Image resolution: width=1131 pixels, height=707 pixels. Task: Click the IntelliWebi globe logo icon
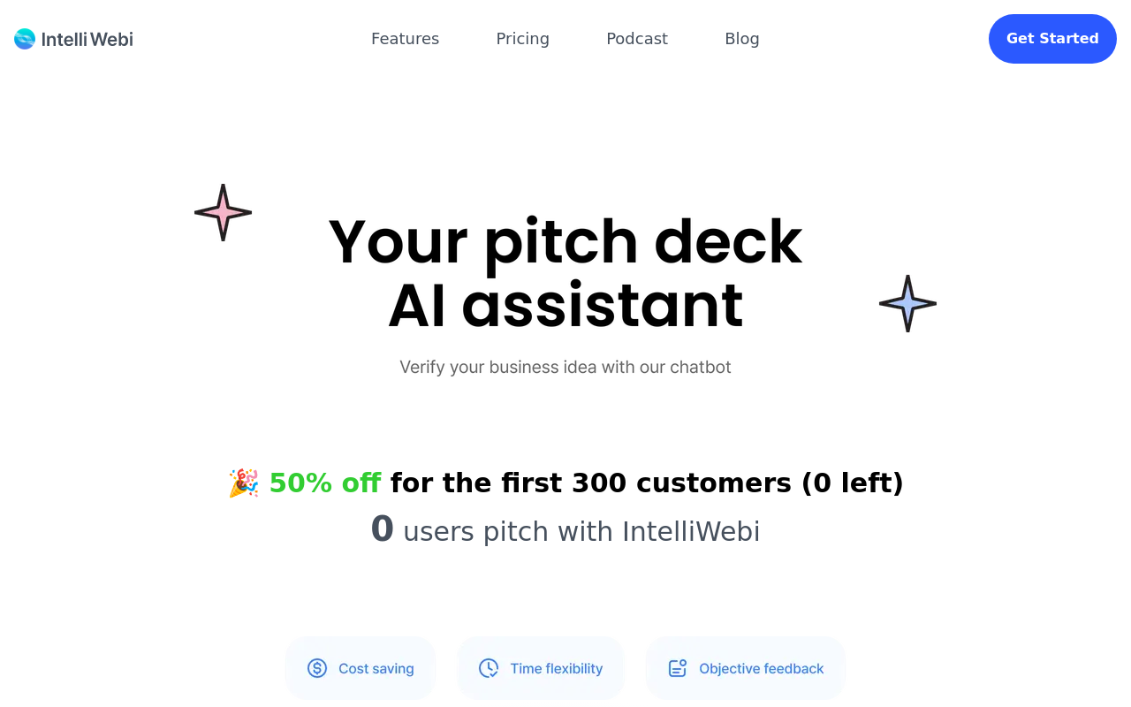(x=24, y=38)
